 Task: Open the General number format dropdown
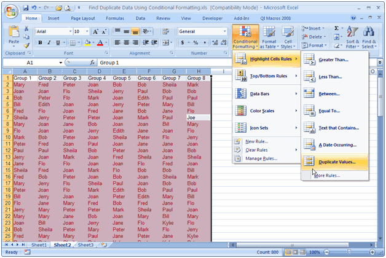[224, 31]
